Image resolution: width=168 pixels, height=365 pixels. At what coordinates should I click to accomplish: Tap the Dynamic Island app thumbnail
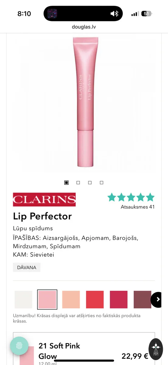(52, 14)
